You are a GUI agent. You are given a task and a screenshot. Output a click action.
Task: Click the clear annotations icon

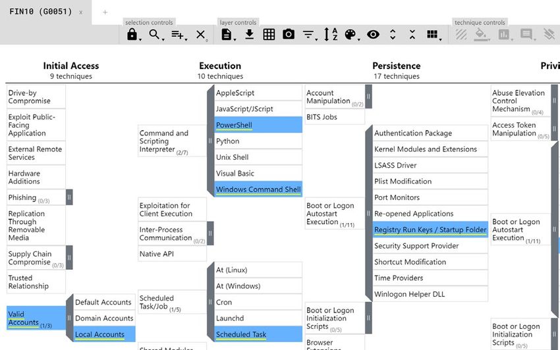[x=549, y=35]
